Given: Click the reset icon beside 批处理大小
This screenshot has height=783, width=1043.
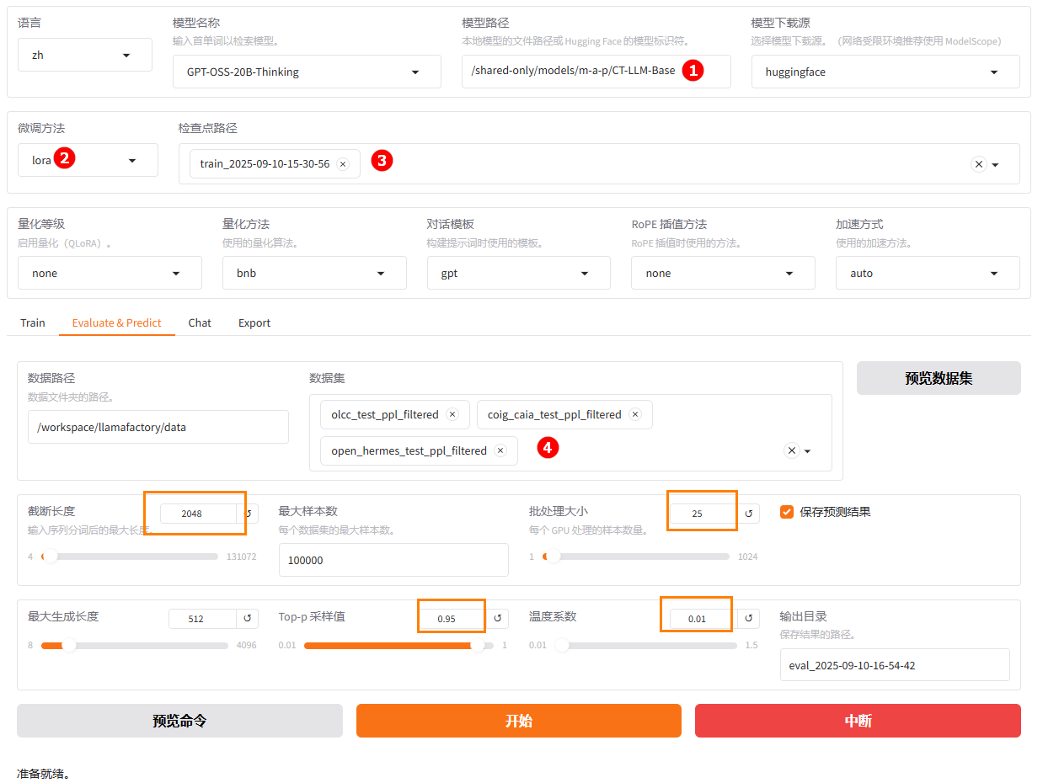Looking at the screenshot, I should pos(748,513).
